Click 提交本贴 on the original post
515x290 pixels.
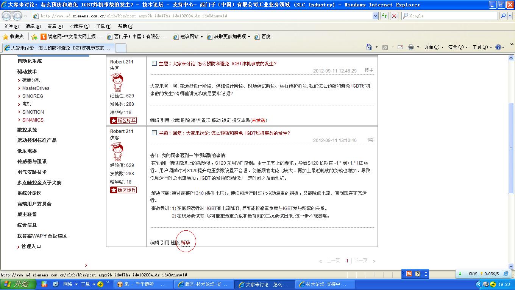(x=241, y=120)
